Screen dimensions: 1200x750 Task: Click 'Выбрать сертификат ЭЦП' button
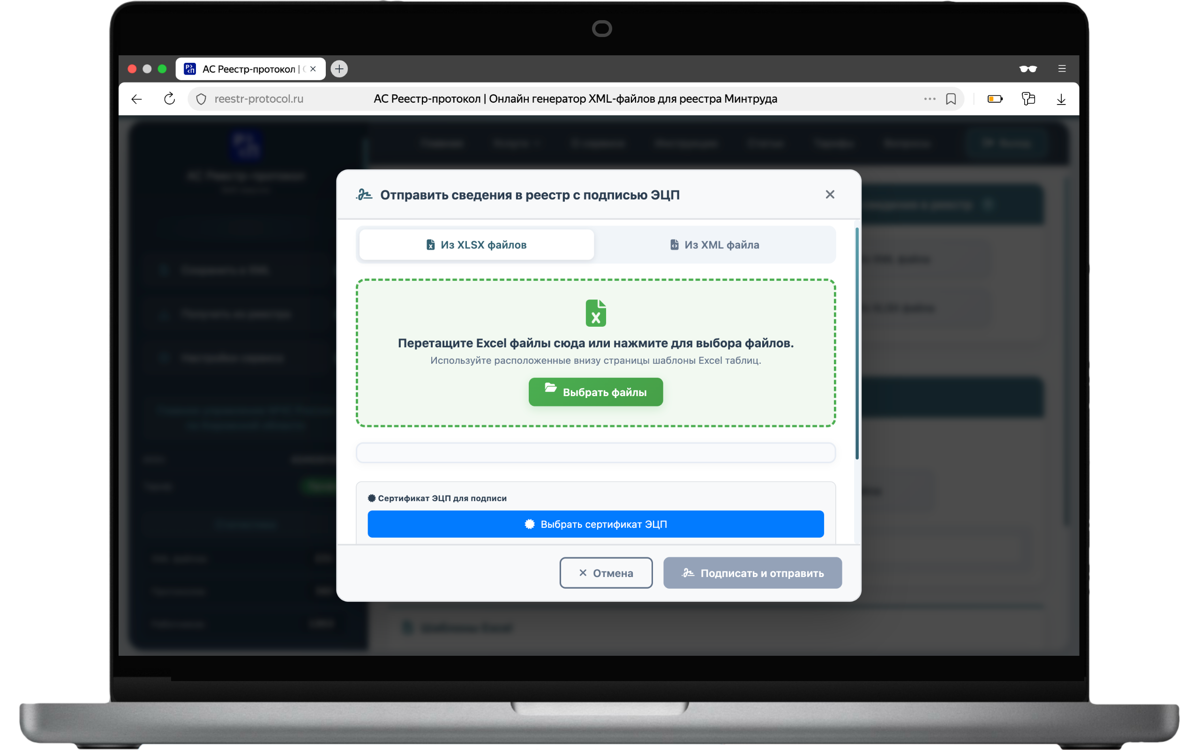click(595, 524)
